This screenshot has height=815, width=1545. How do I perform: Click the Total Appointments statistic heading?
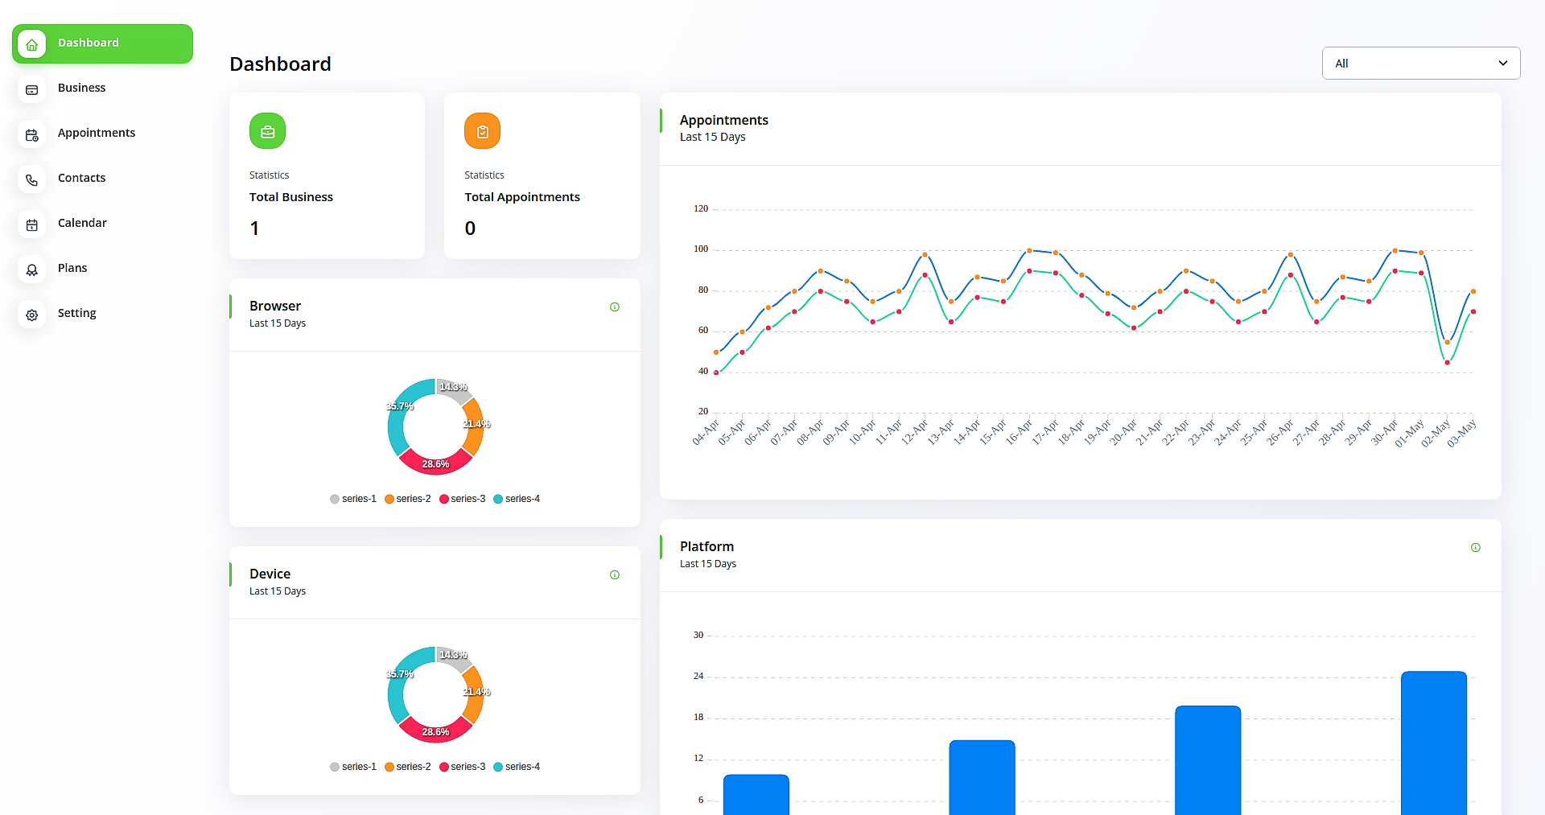pyautogui.click(x=522, y=197)
